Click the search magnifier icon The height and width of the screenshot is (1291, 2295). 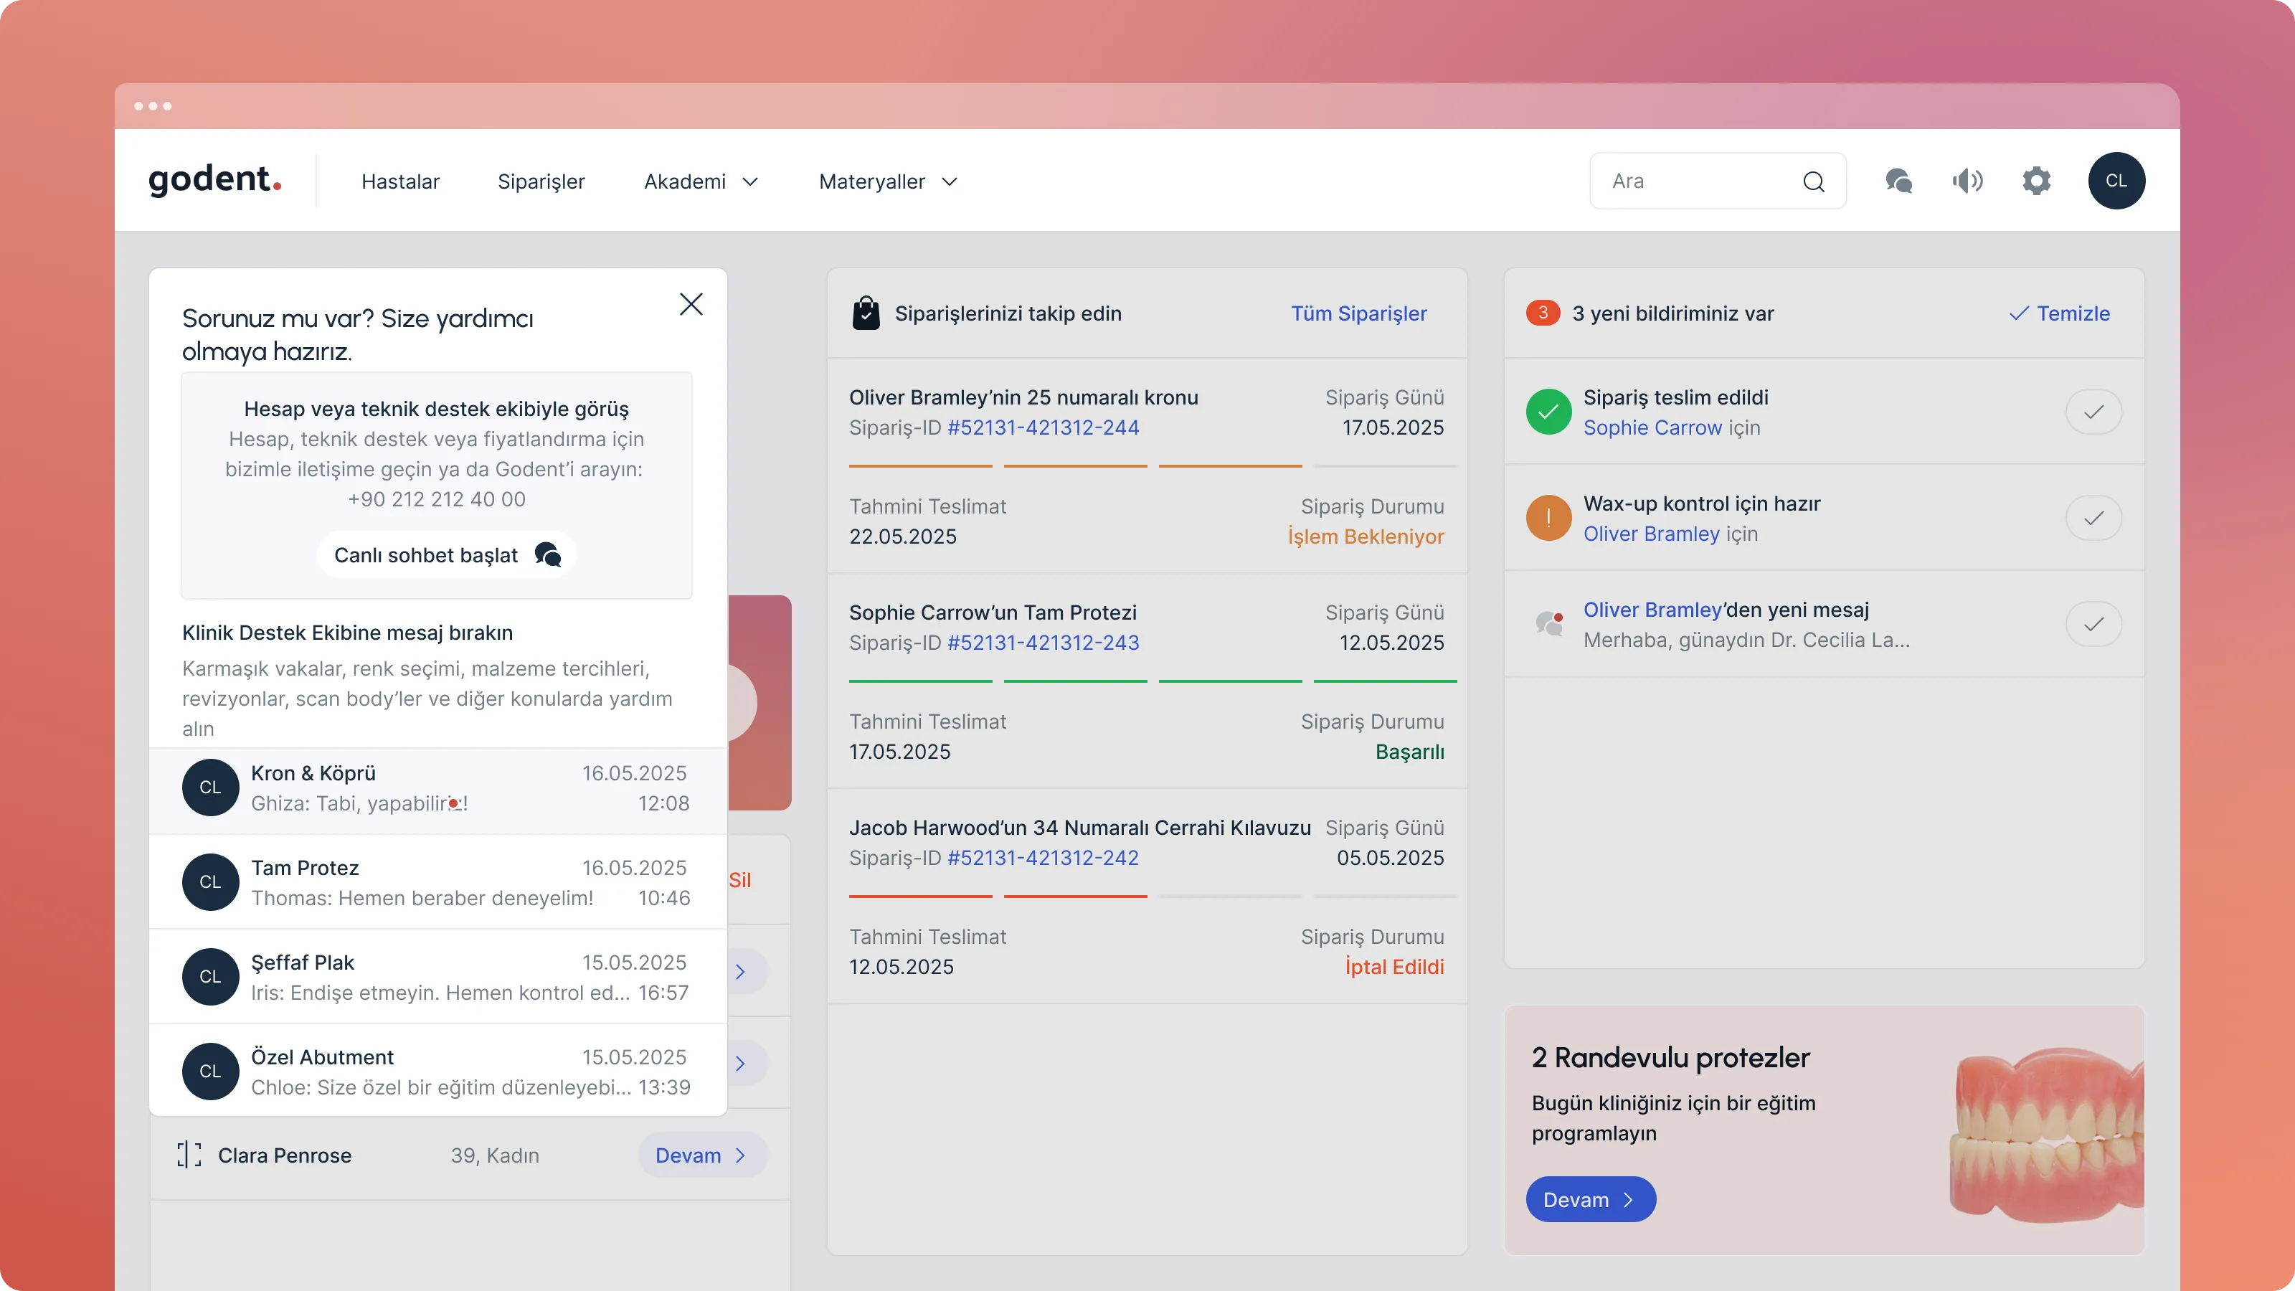pyautogui.click(x=1813, y=181)
